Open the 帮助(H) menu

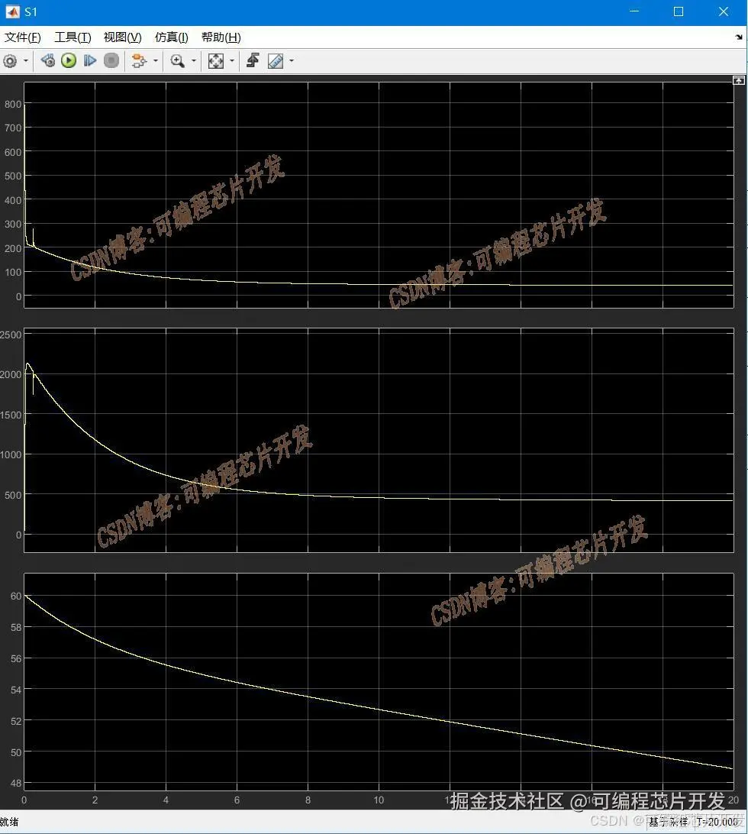[221, 37]
